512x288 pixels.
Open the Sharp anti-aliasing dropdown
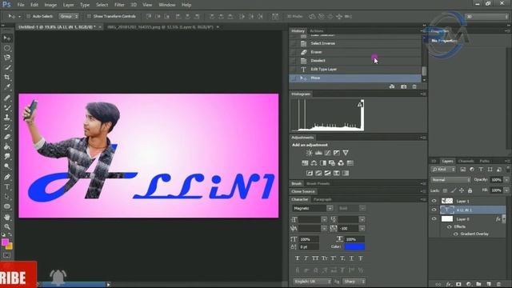pyautogui.click(x=354, y=282)
